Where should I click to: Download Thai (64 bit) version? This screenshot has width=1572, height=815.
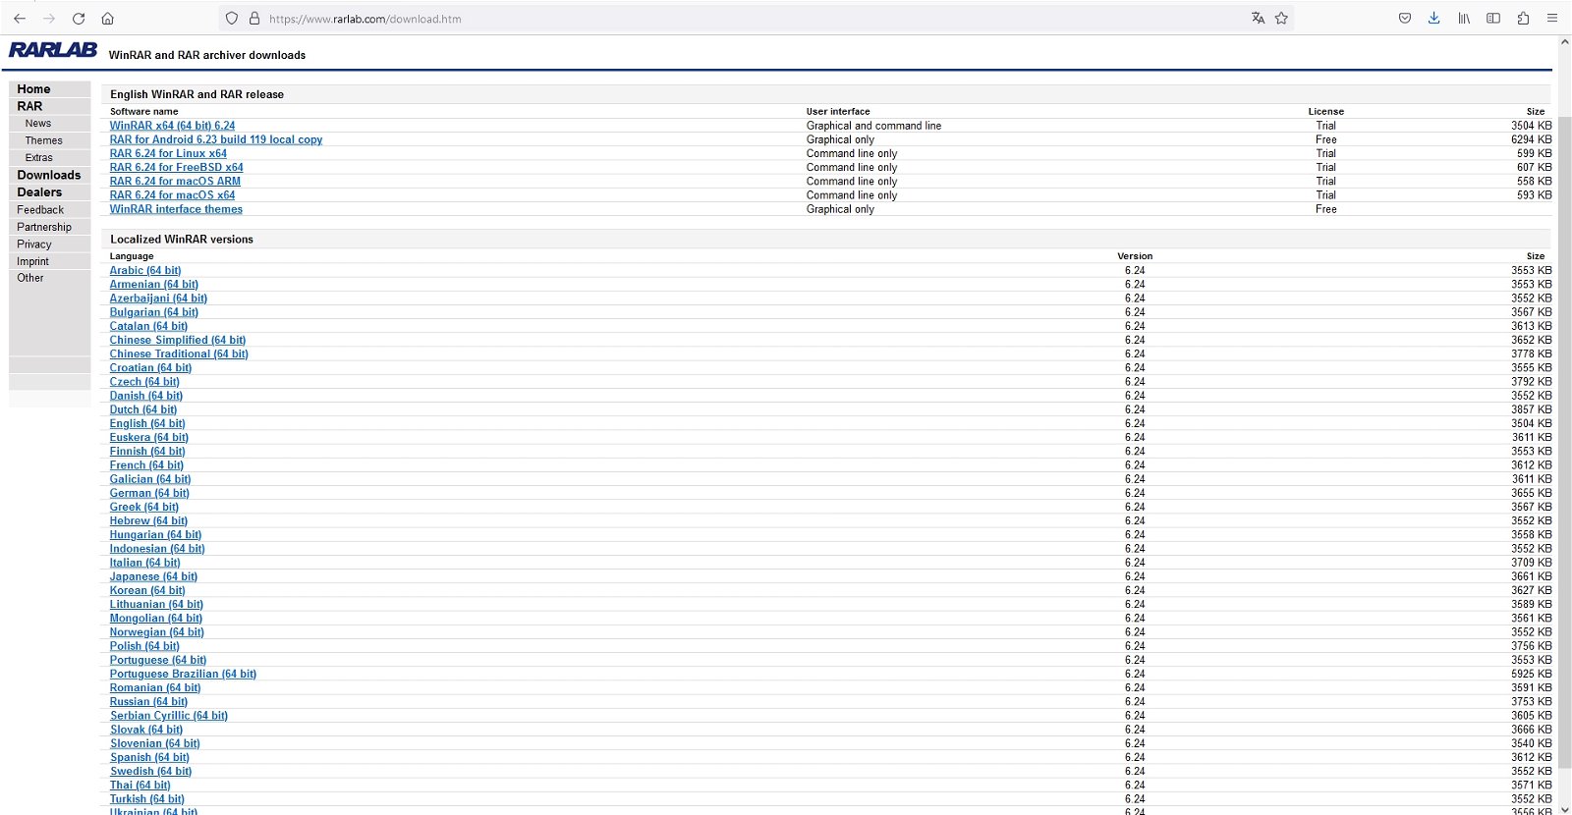(x=140, y=786)
